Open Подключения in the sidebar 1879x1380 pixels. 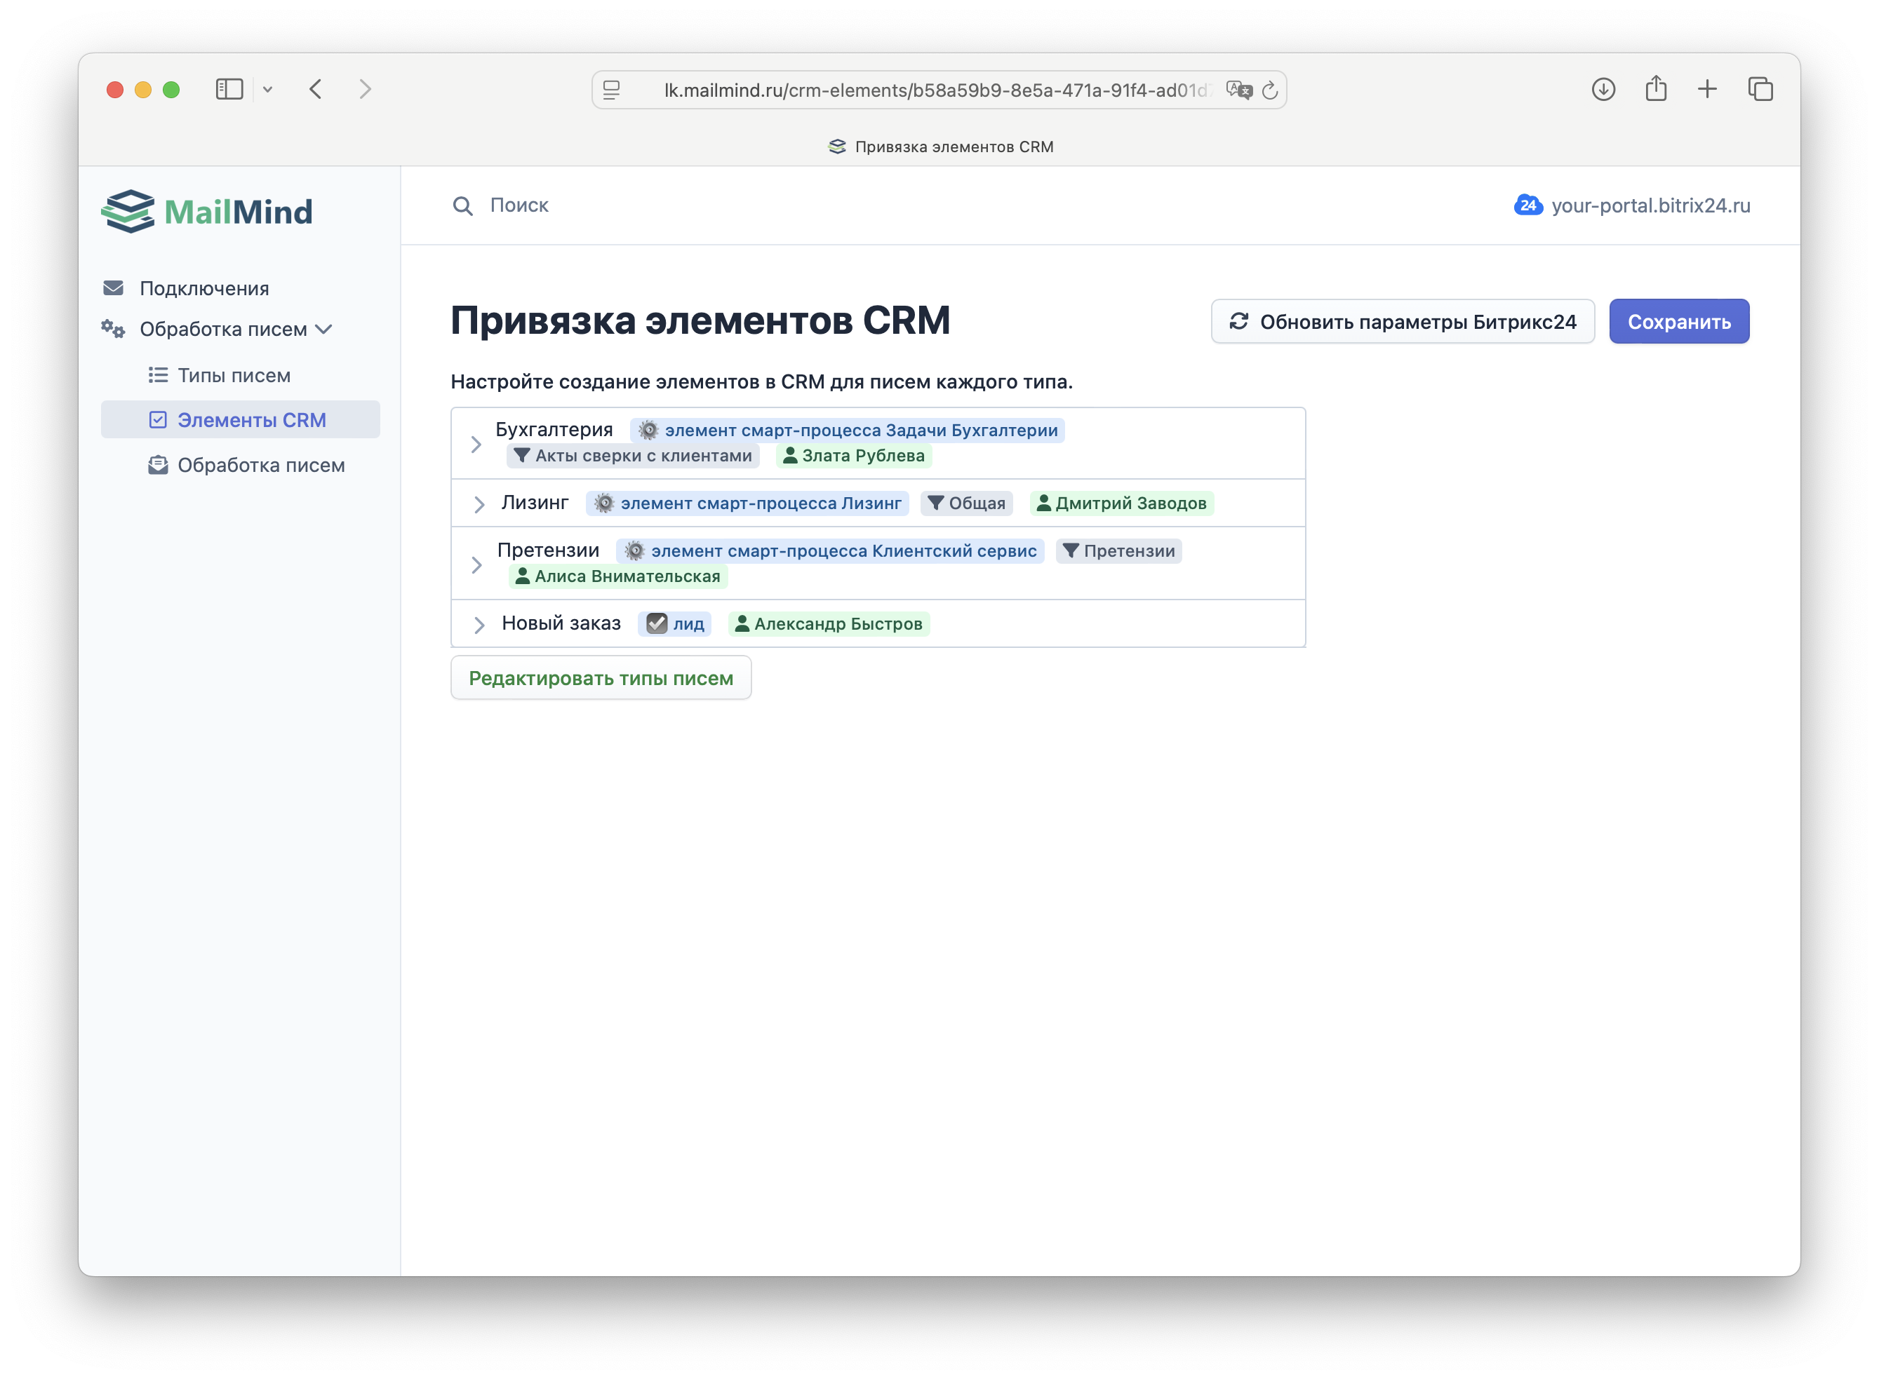pos(204,288)
